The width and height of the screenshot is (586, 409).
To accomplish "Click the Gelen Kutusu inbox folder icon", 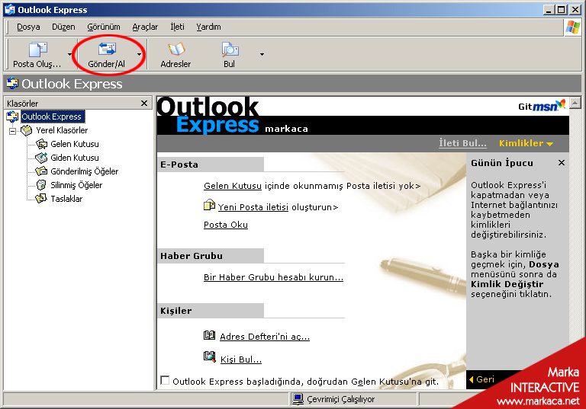I will [41, 144].
